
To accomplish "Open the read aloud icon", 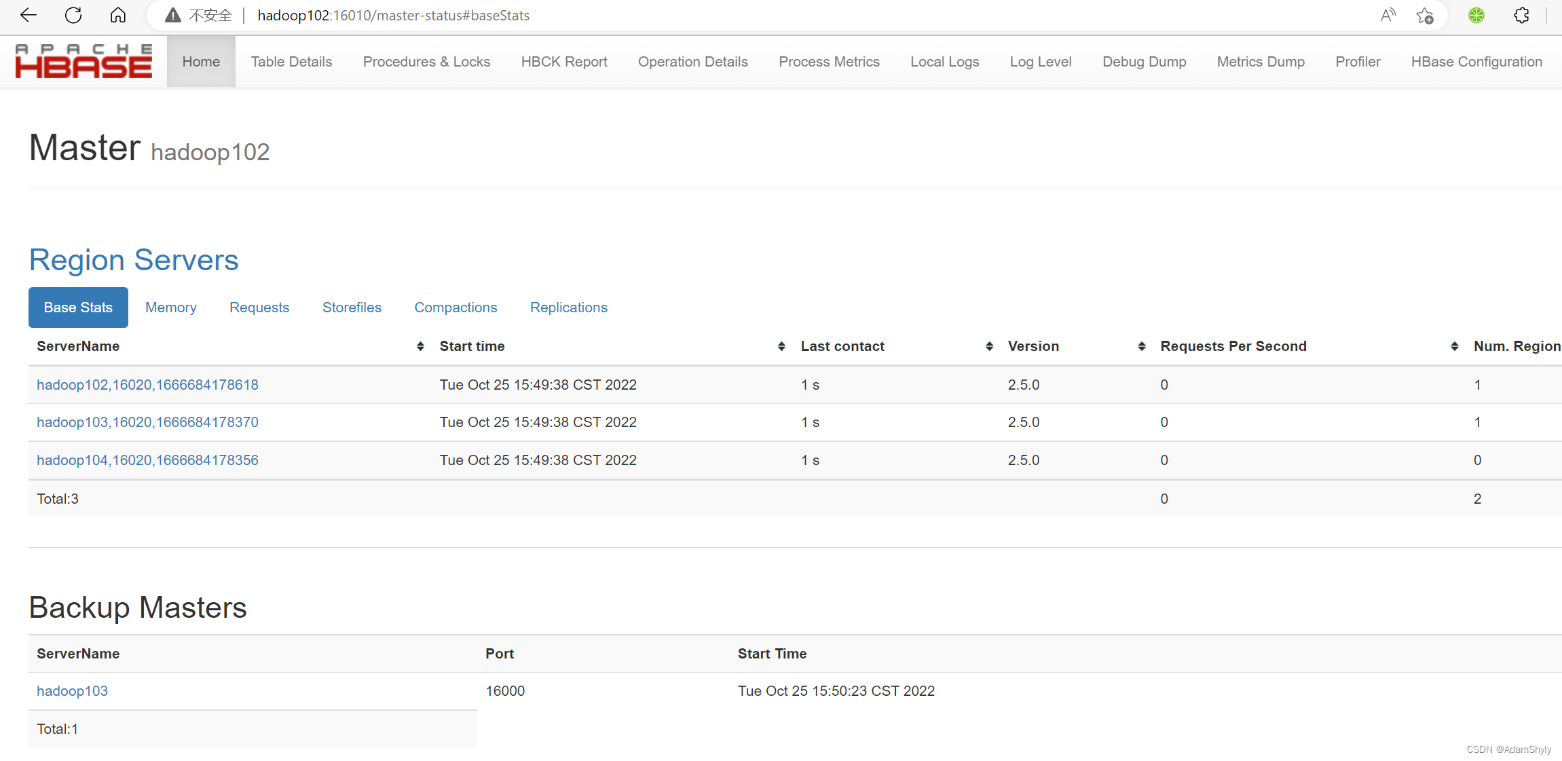I will [x=1388, y=15].
